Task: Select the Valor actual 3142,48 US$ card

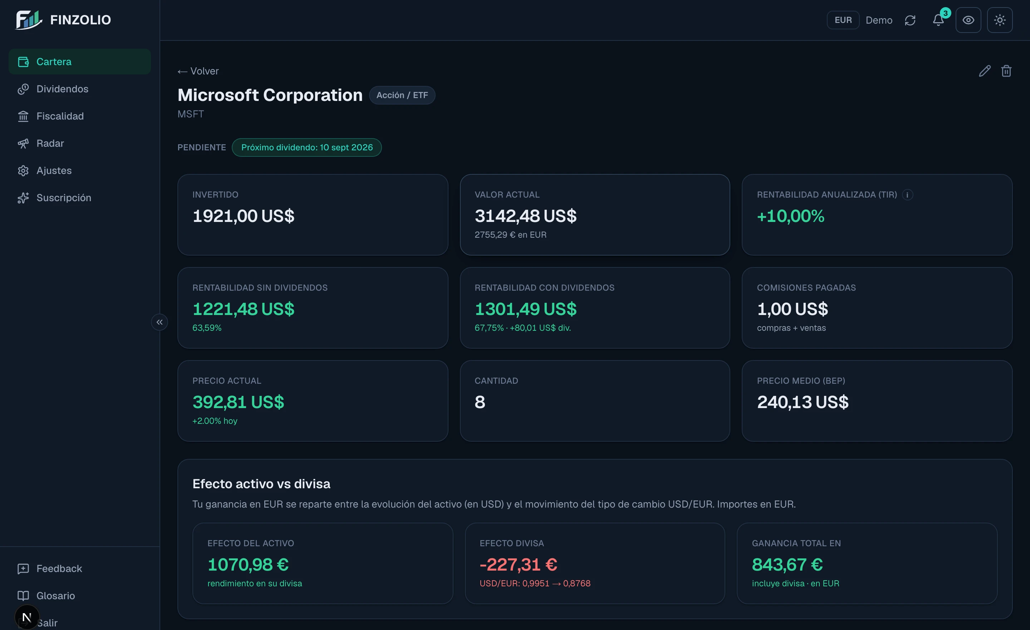Action: point(595,215)
